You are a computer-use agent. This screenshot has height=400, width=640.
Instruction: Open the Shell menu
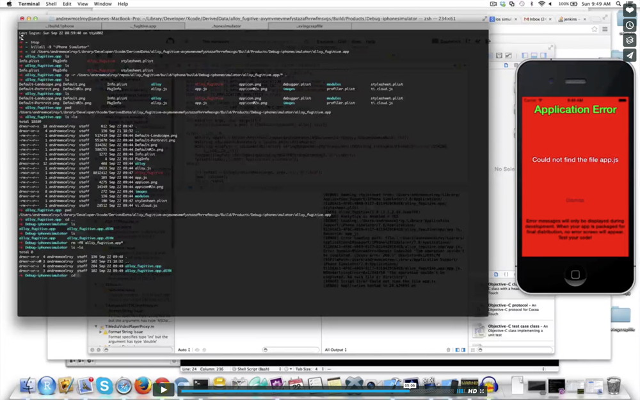[51, 4]
